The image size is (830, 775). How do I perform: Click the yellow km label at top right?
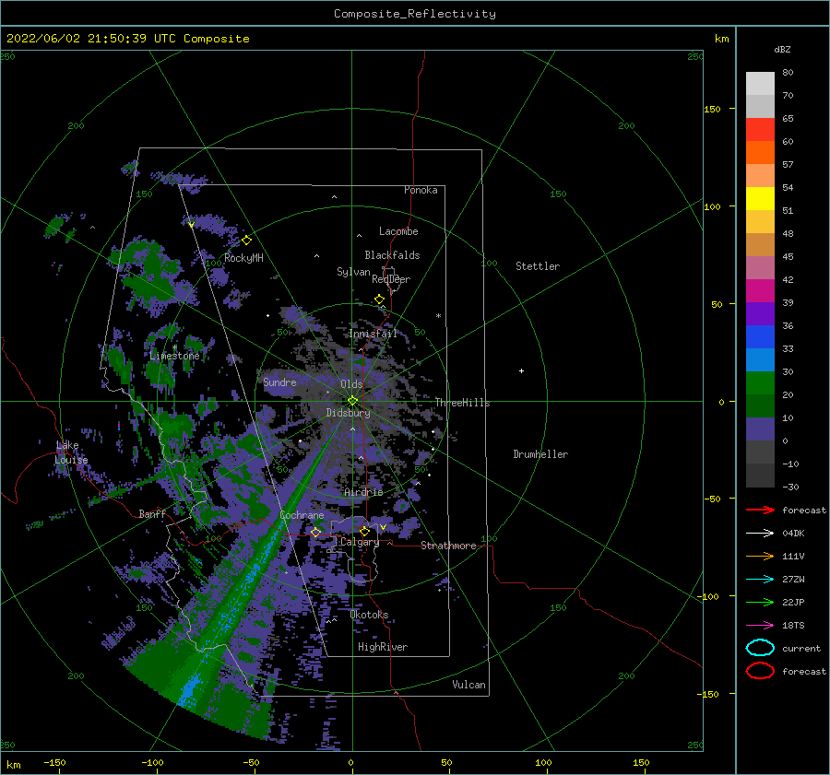click(721, 39)
